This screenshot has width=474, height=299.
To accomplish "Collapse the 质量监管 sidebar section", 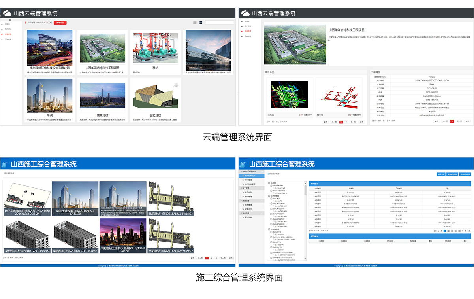I will point(252,201).
